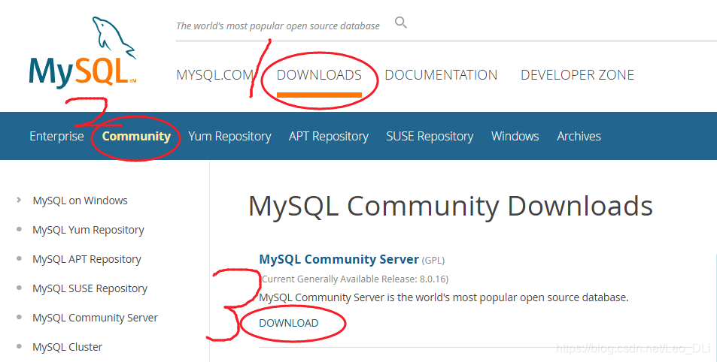Open SUSE Repository in blue bar
Screen dimensions: 717x362
click(430, 137)
